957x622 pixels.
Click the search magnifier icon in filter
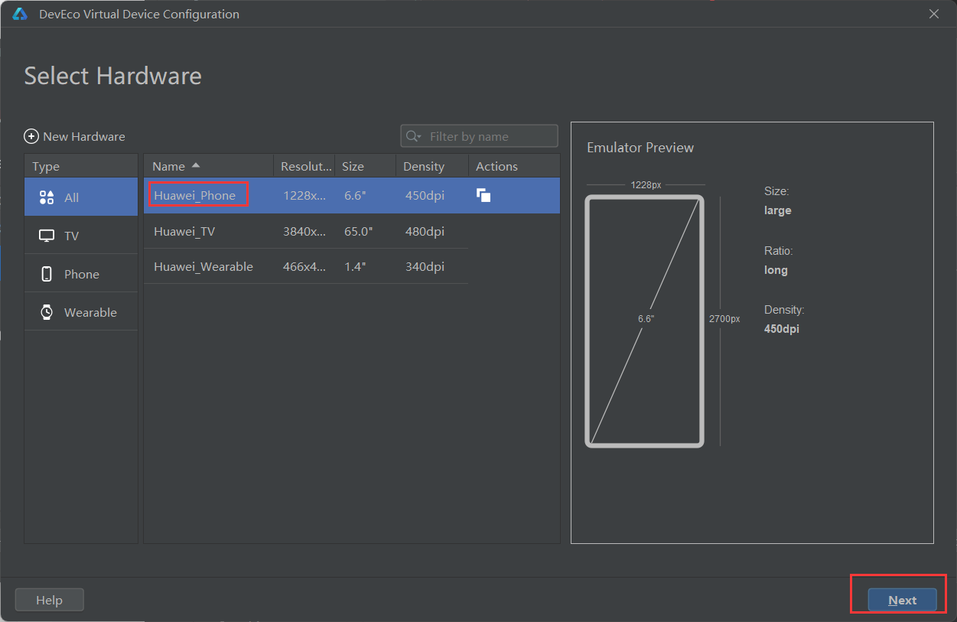point(413,136)
